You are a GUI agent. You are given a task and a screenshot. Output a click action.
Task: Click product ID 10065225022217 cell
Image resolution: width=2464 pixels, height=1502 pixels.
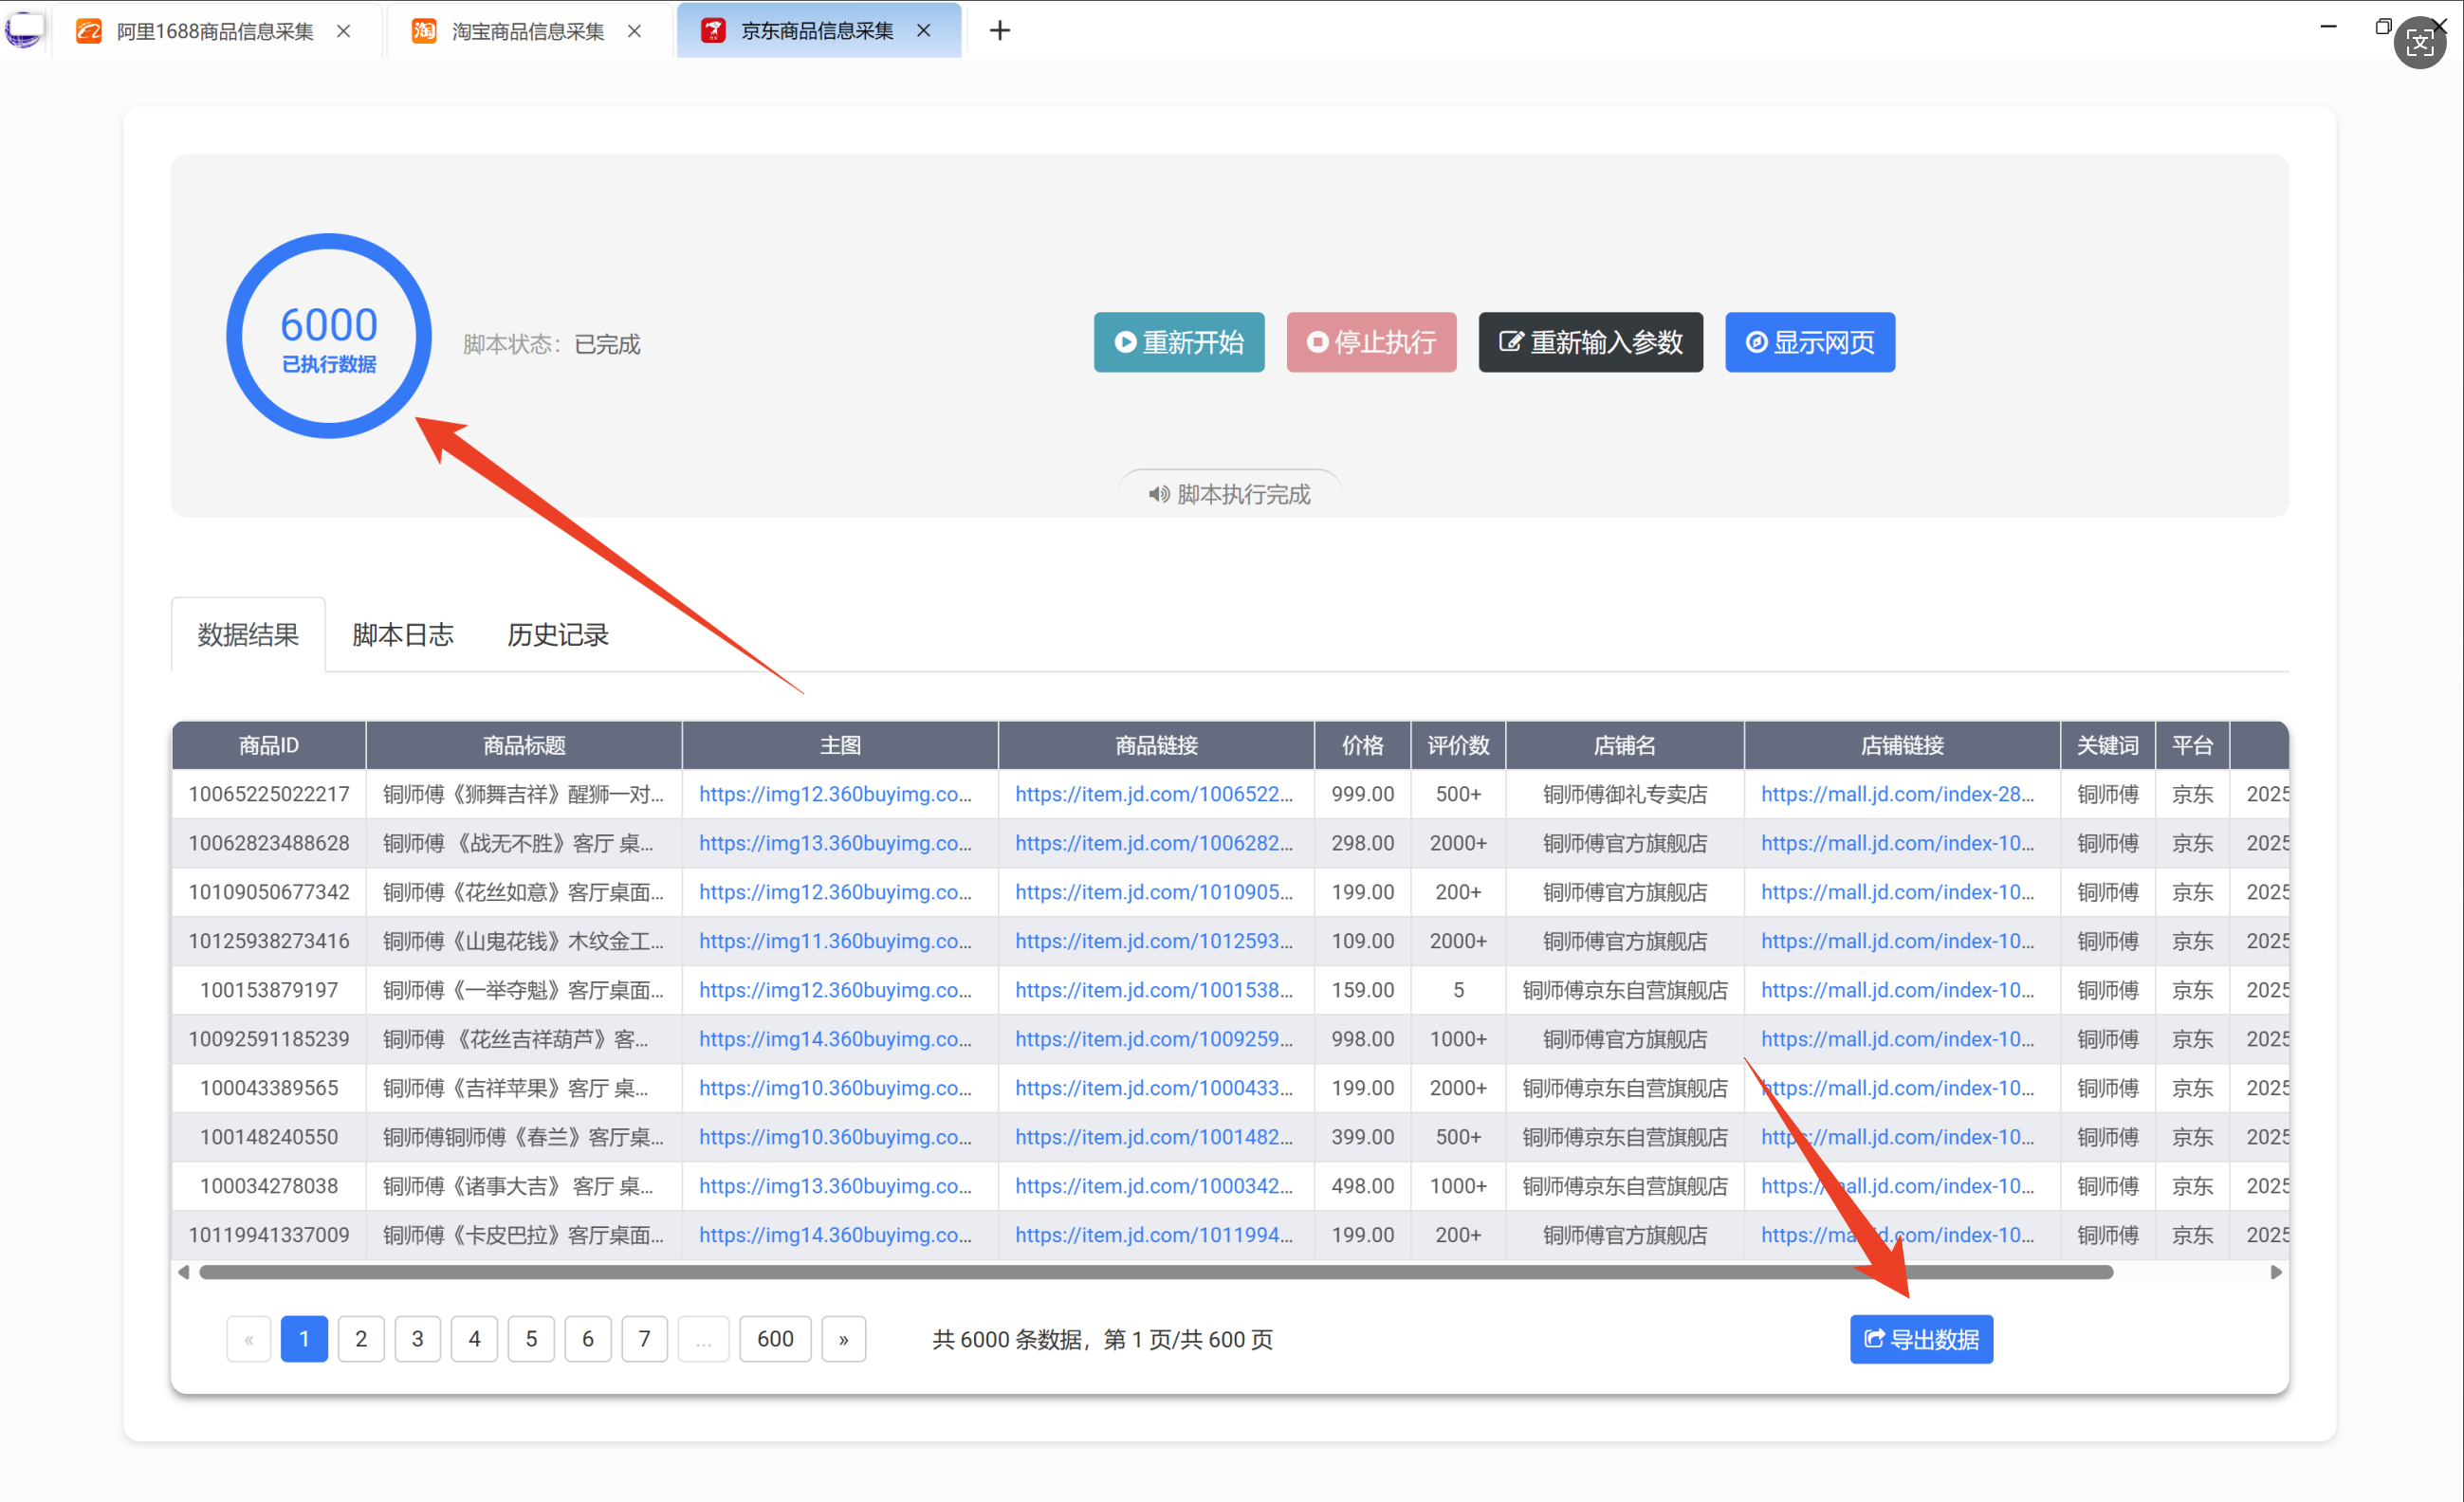[x=269, y=794]
